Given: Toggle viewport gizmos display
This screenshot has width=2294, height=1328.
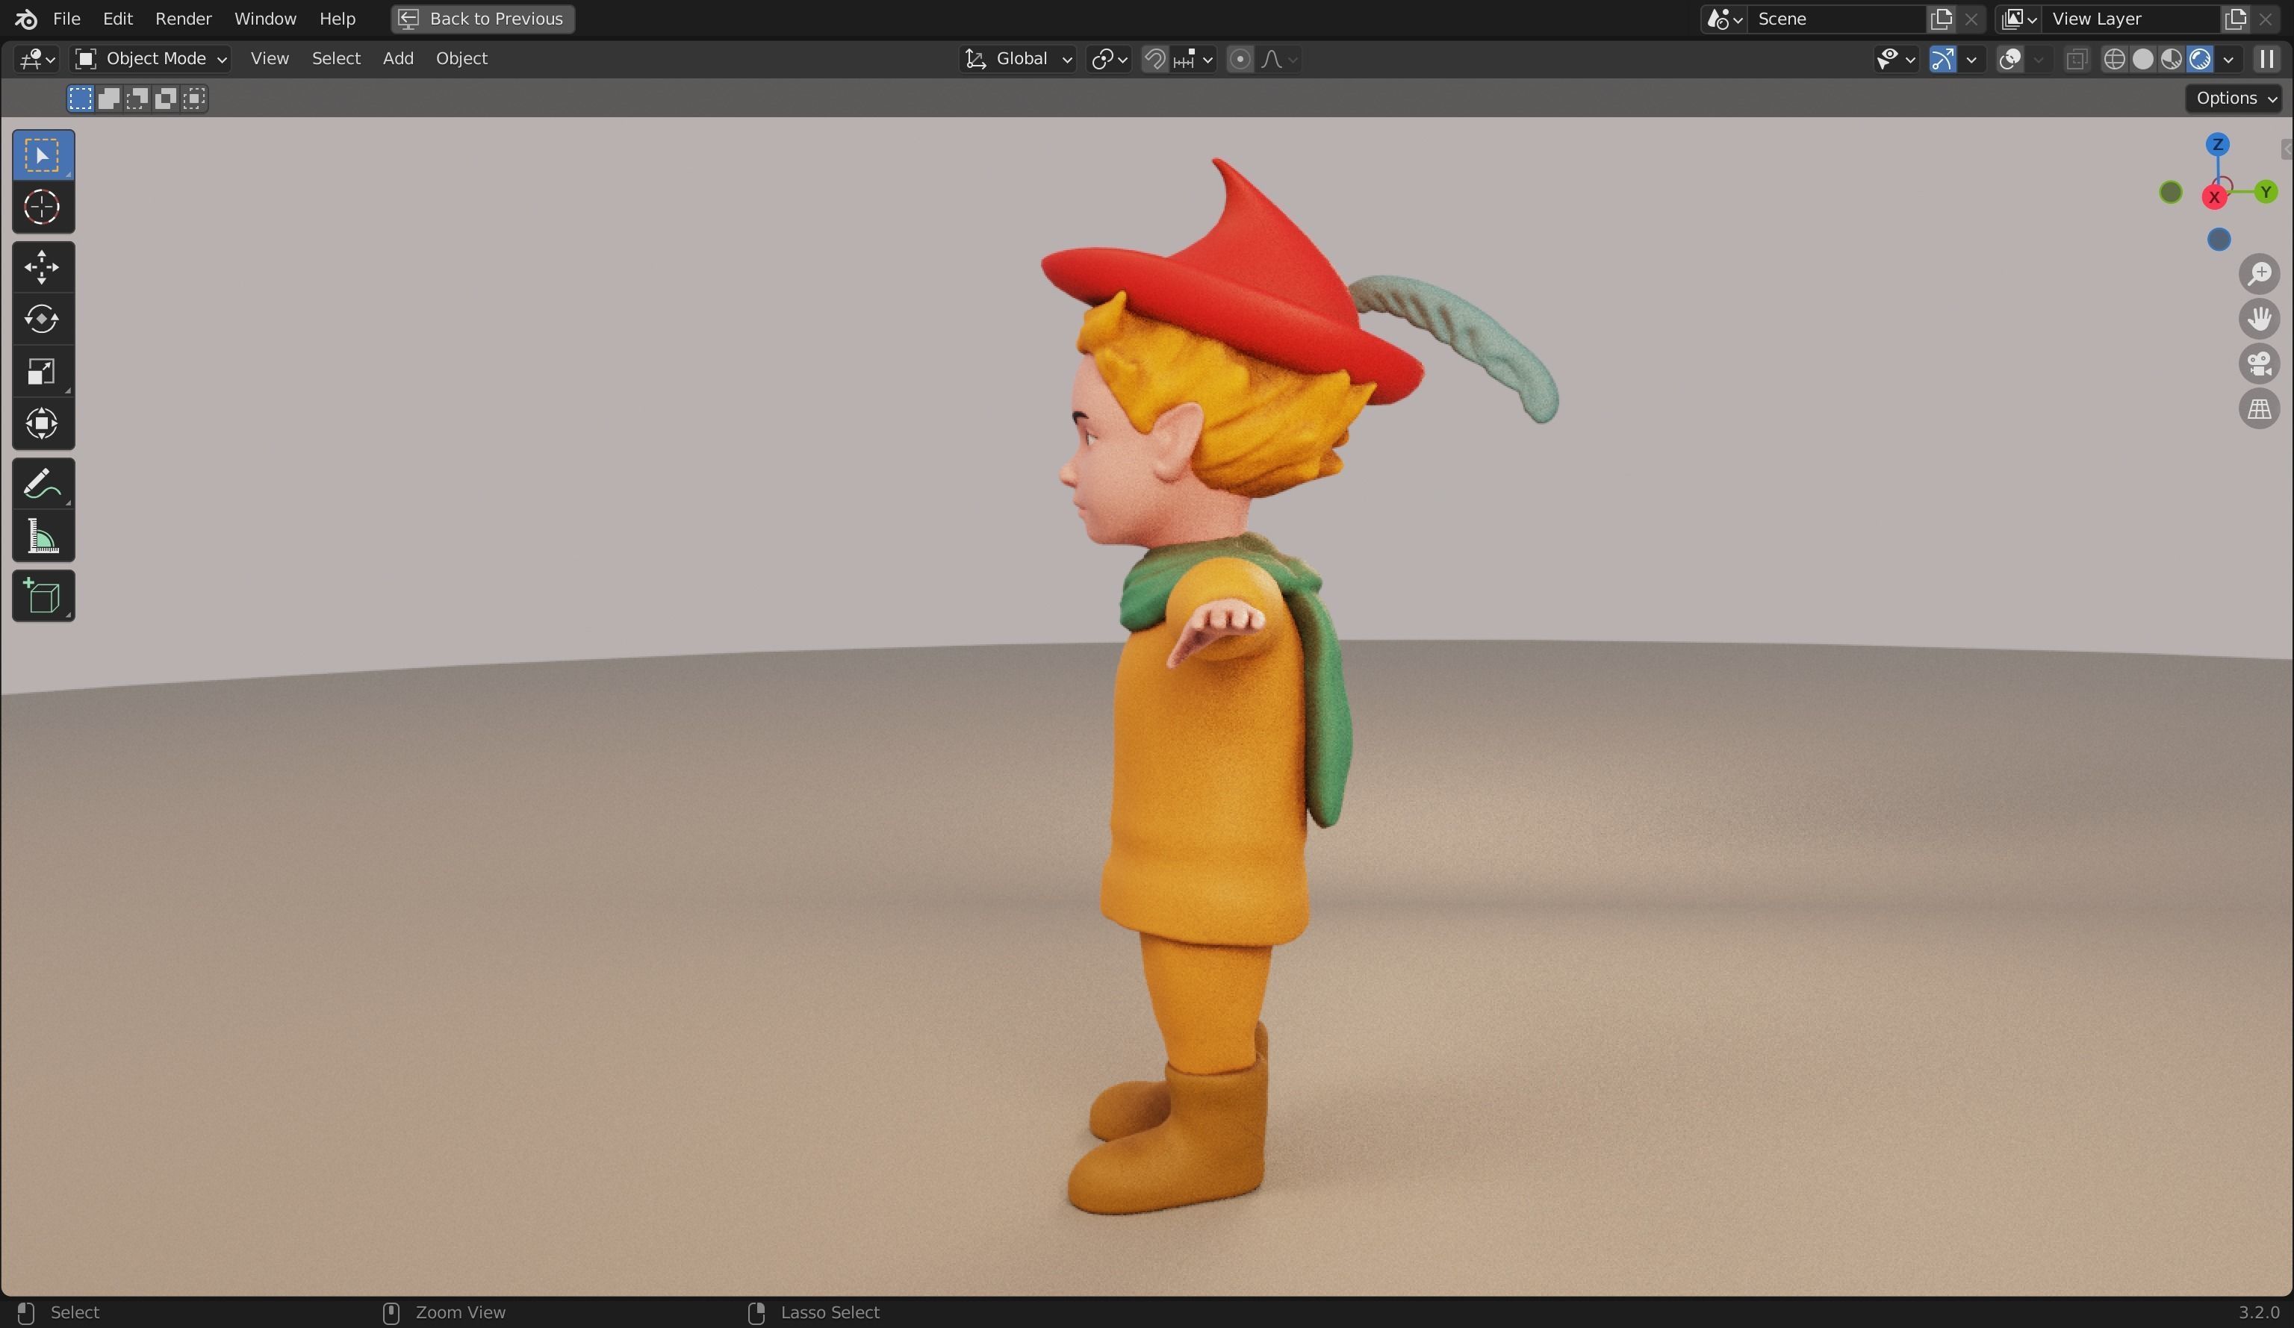Looking at the screenshot, I should (1942, 59).
